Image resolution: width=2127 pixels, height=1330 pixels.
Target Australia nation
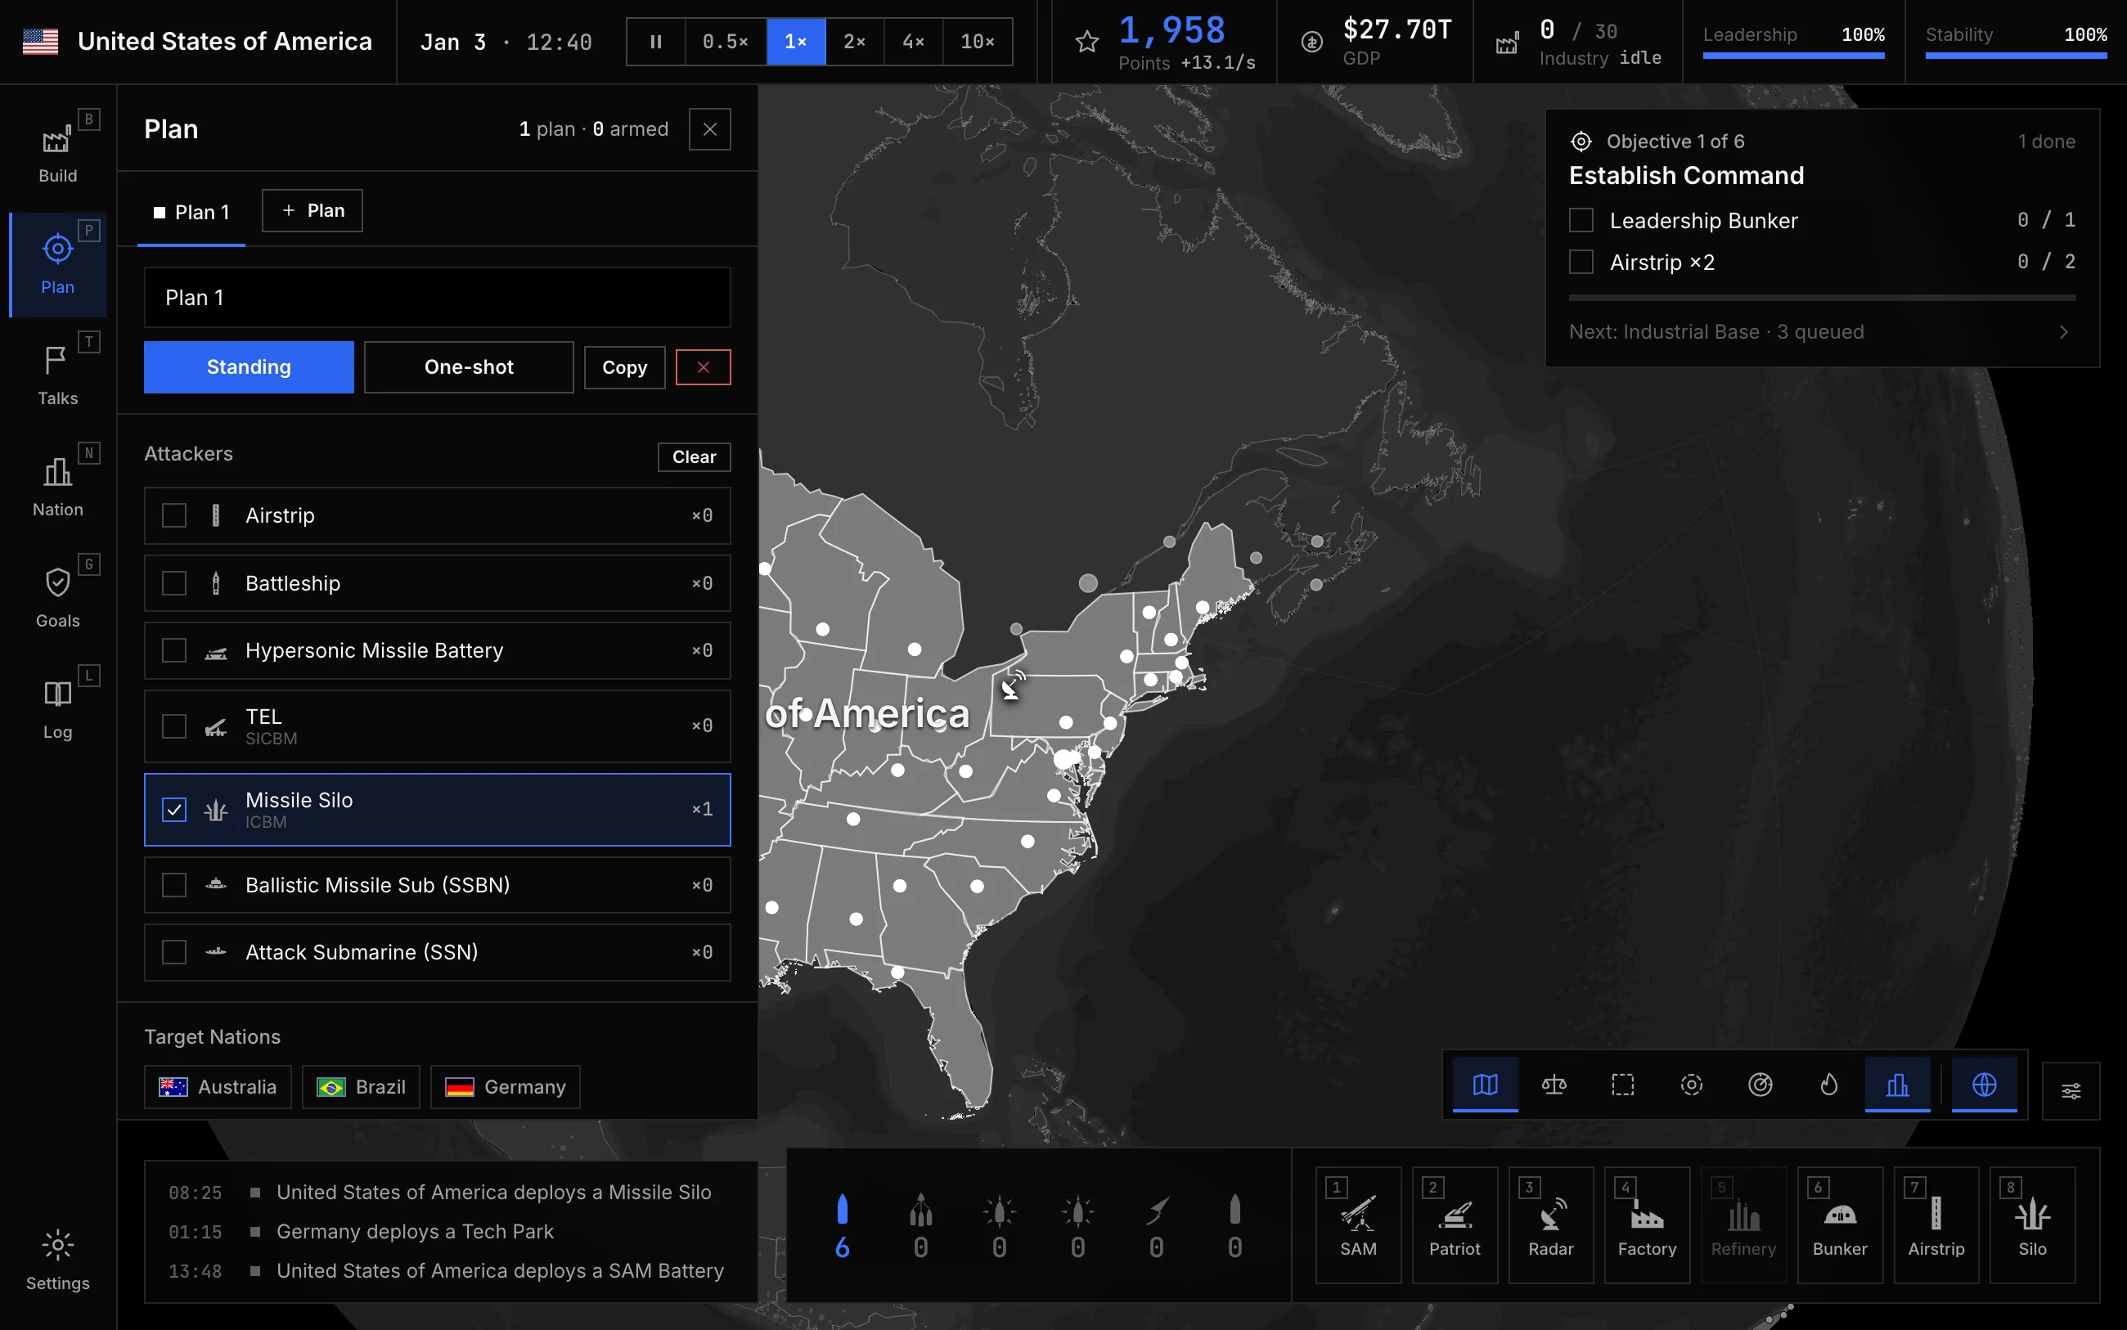pos(218,1087)
